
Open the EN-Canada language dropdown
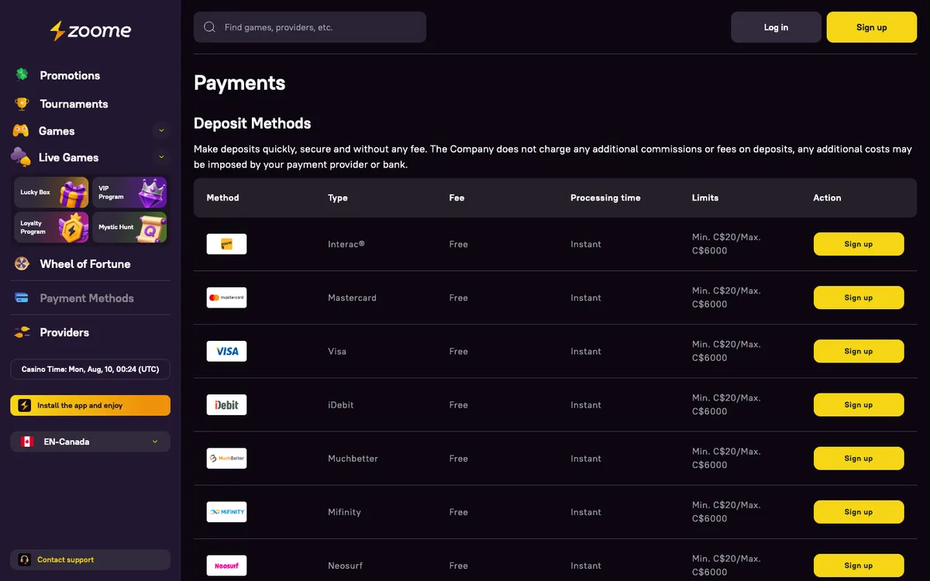90,442
